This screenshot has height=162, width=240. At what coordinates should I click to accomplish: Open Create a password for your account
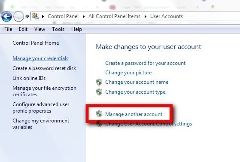click(146, 63)
